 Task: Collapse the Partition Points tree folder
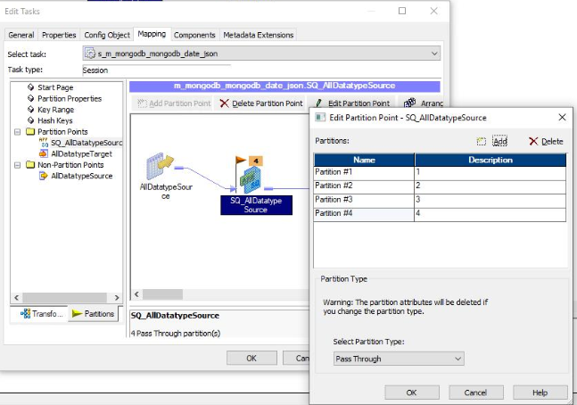18,132
